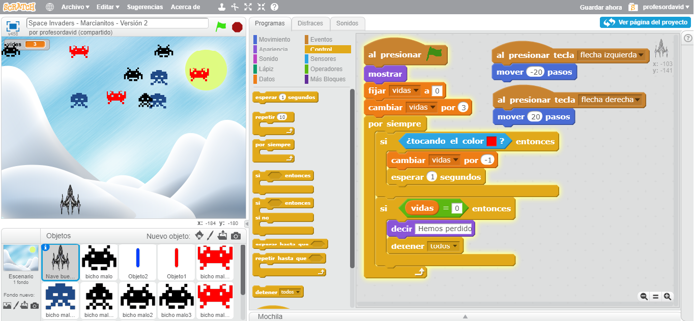Select the Datos block category
Viewport: 694px width, 321px height.
267,79
